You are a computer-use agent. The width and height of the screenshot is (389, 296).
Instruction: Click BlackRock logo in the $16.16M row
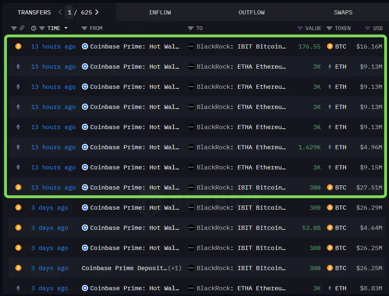point(191,46)
